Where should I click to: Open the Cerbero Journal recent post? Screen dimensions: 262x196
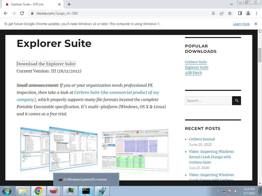point(202,139)
